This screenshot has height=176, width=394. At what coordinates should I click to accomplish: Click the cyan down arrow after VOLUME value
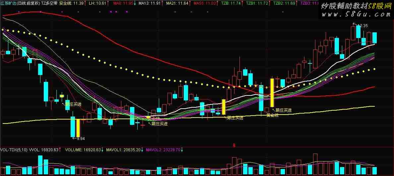[x=102, y=150]
